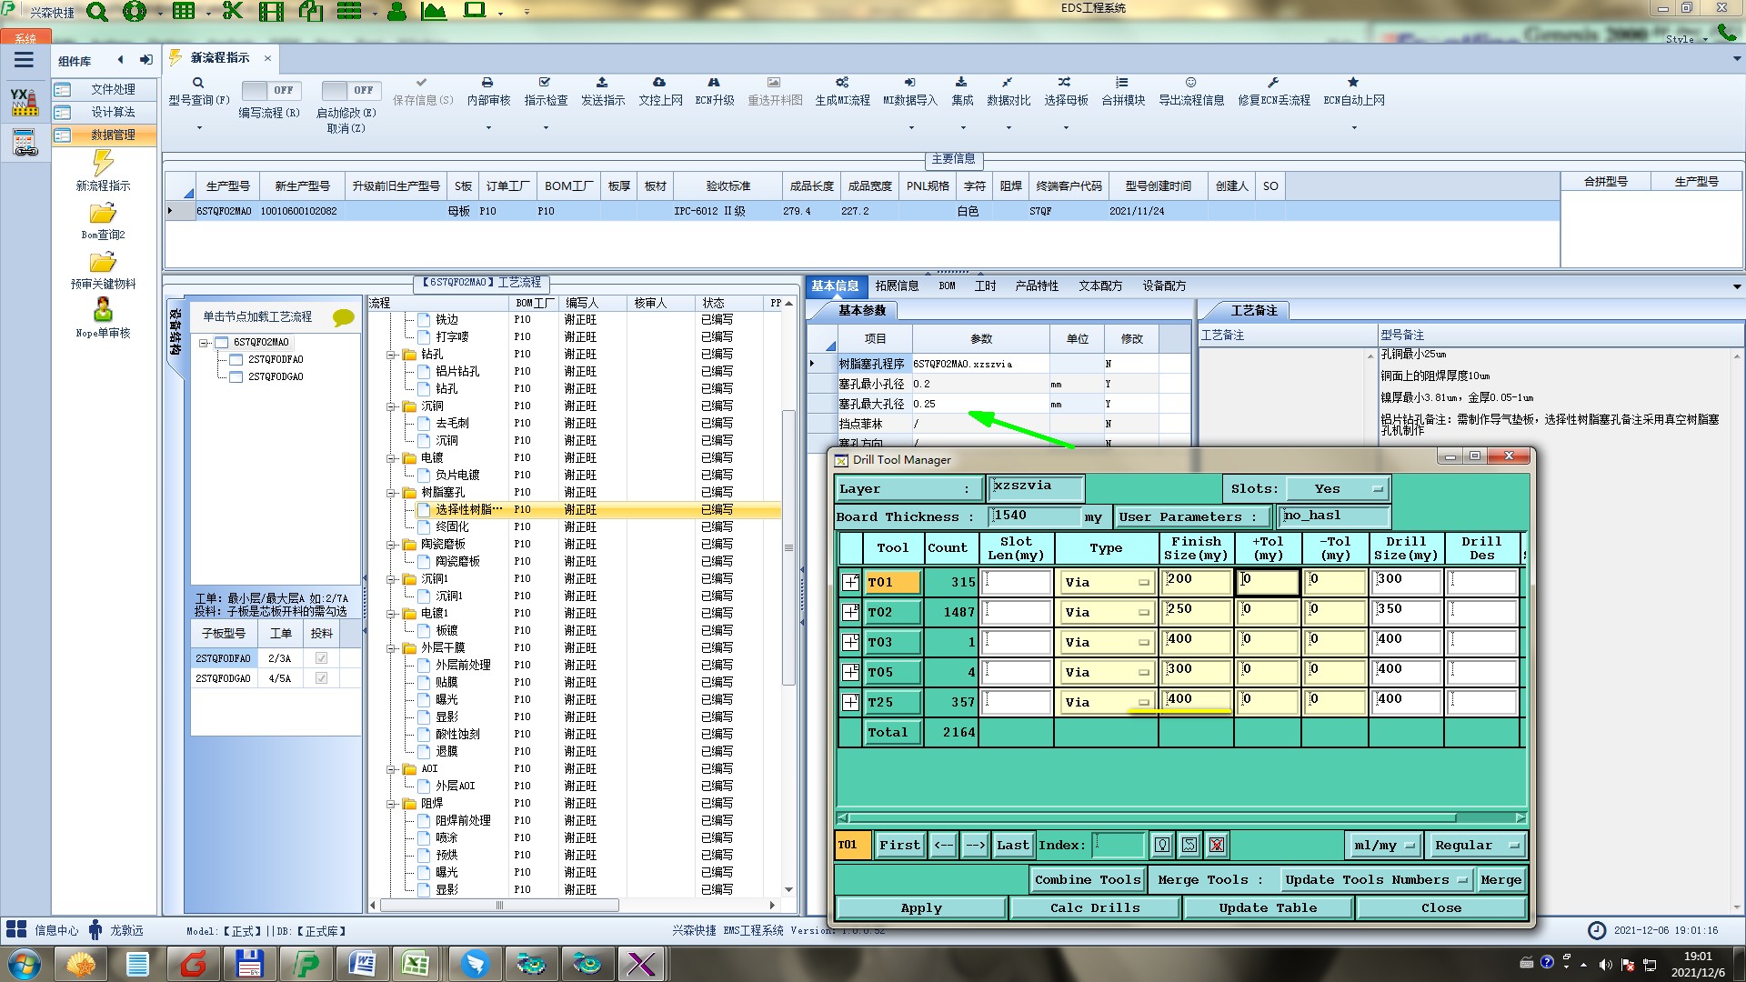Click the 发送指示 toolbar icon
Image resolution: width=1746 pixels, height=982 pixels.
point(602,83)
